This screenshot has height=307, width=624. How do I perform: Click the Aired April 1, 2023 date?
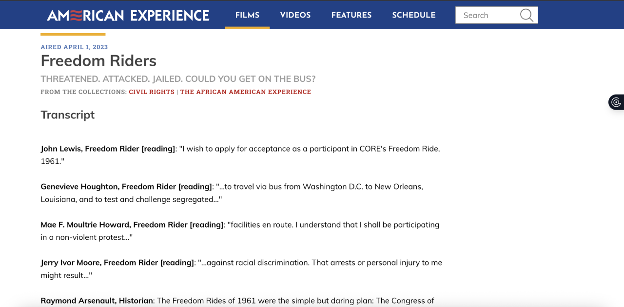point(74,47)
